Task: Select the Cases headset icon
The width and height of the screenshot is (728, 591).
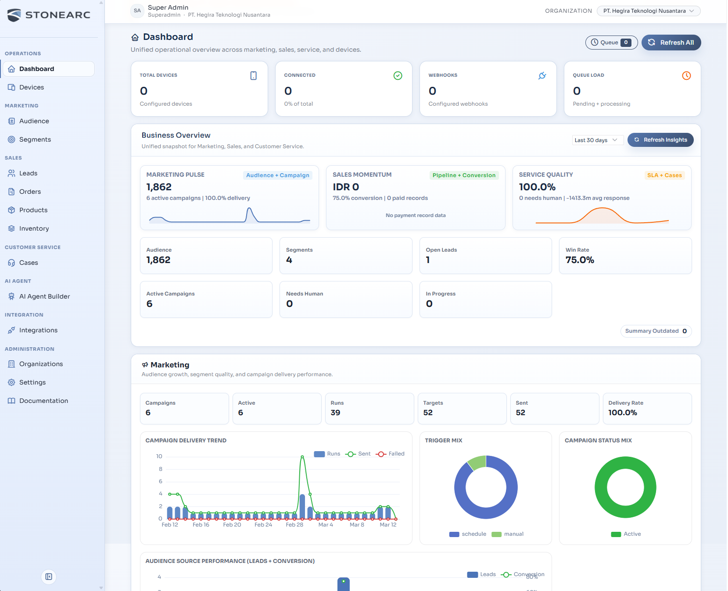Action: (12, 263)
